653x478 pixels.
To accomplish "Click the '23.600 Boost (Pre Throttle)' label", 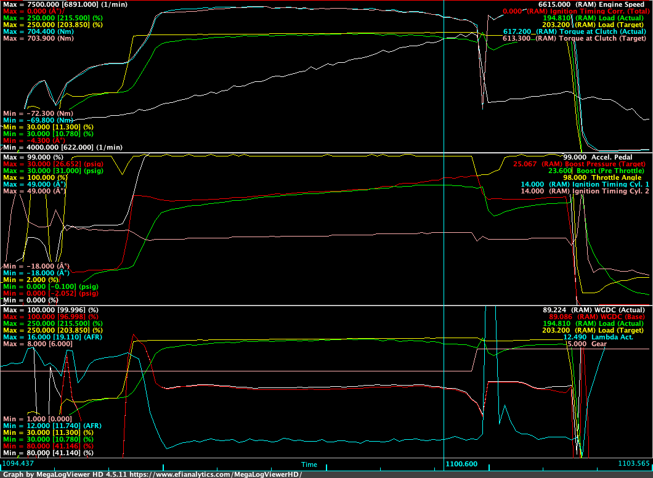I will pos(596,171).
